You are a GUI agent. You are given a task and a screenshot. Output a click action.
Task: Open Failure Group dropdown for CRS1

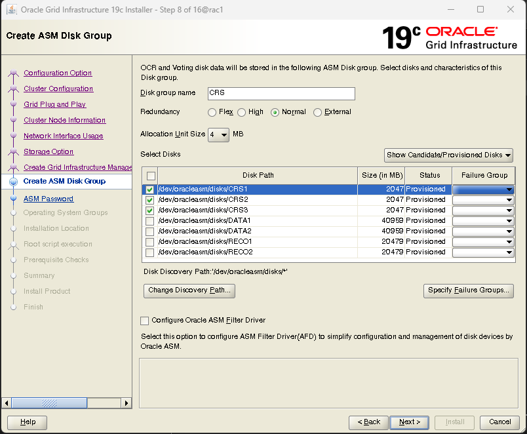pyautogui.click(x=483, y=189)
